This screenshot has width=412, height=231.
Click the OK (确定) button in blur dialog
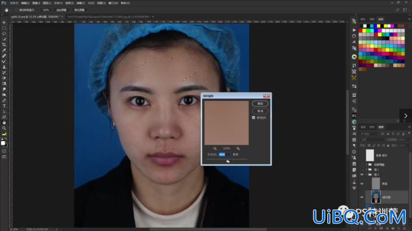260,104
